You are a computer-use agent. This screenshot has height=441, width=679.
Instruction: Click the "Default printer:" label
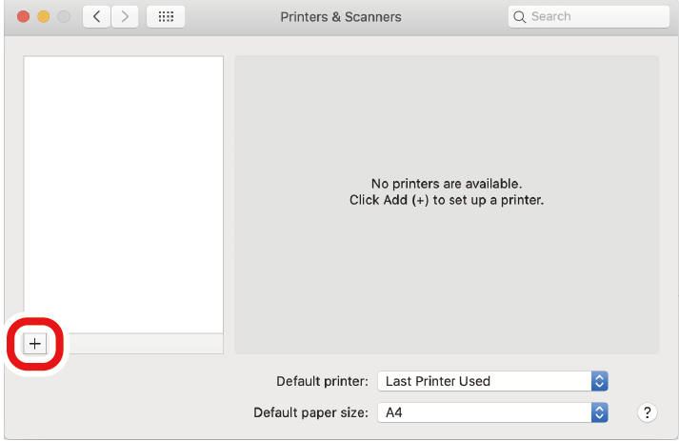point(322,381)
